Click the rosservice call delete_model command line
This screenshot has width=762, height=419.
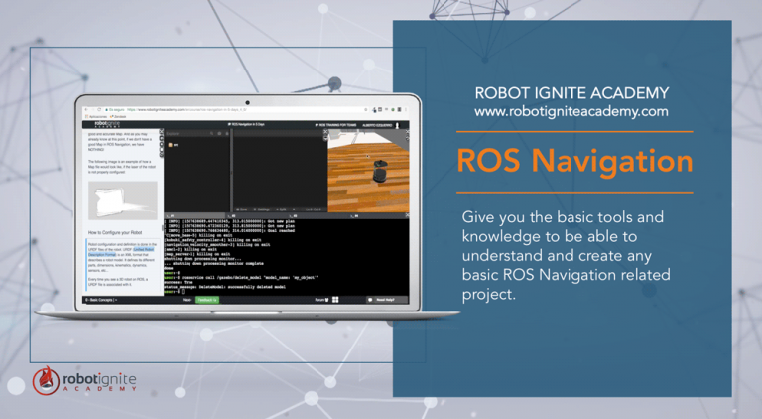(x=241, y=278)
